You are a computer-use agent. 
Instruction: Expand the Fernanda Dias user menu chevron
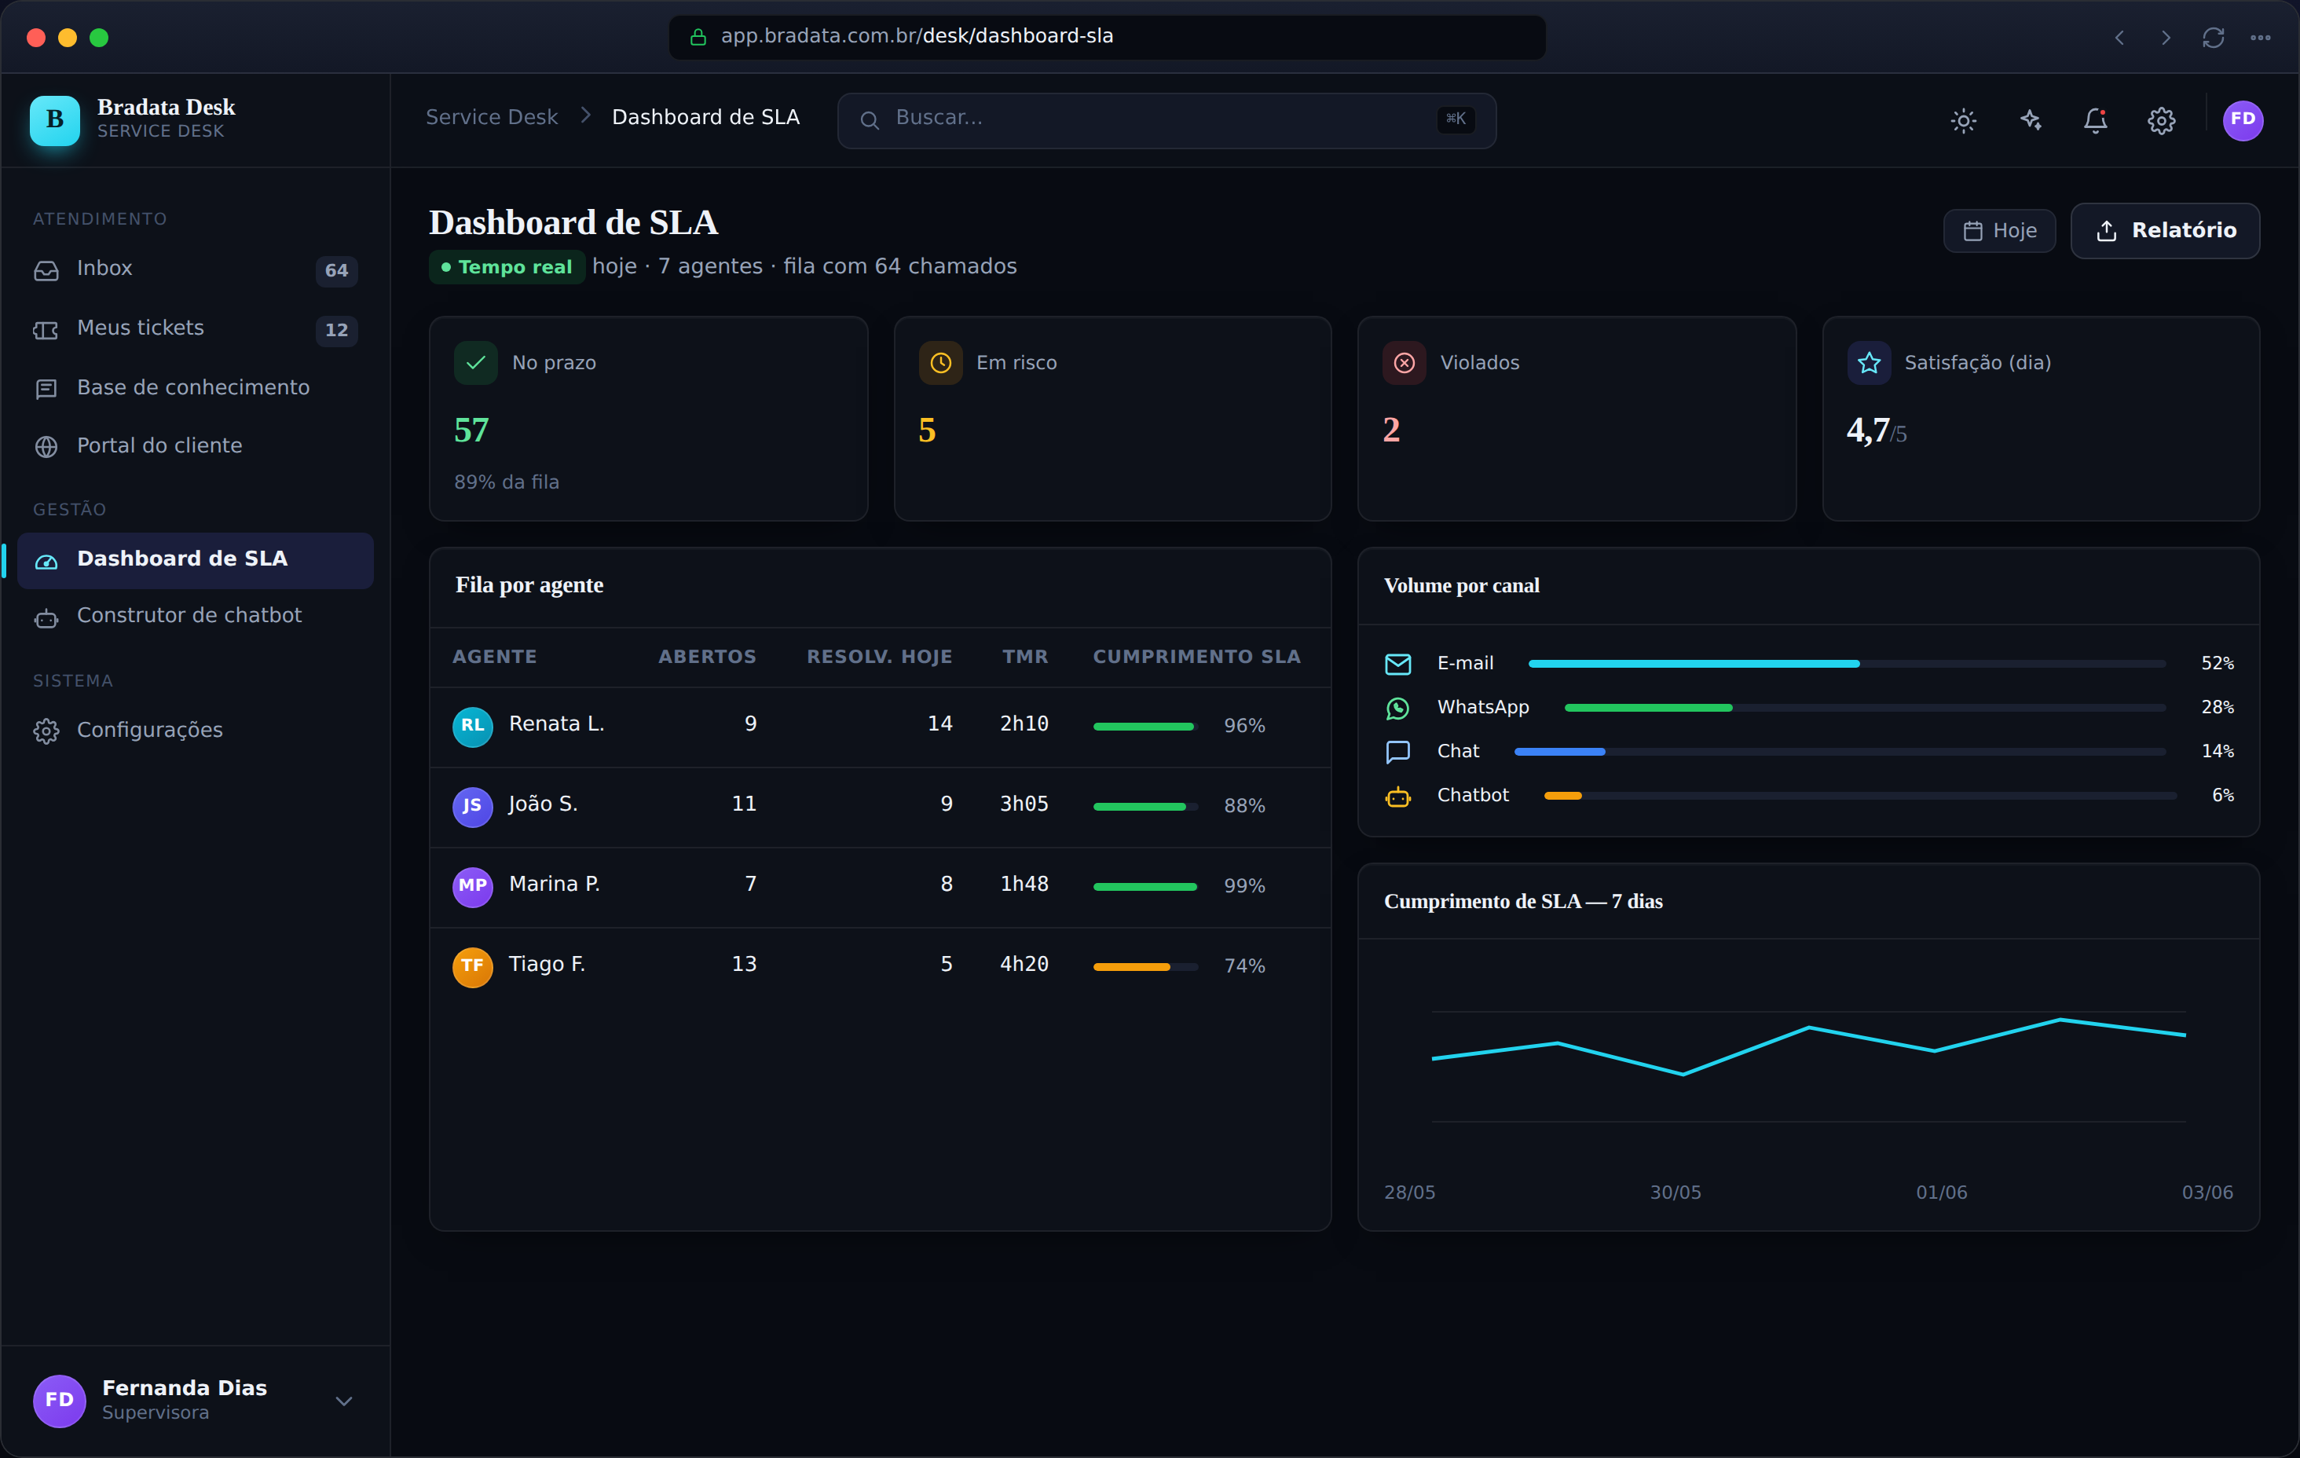coord(344,1400)
